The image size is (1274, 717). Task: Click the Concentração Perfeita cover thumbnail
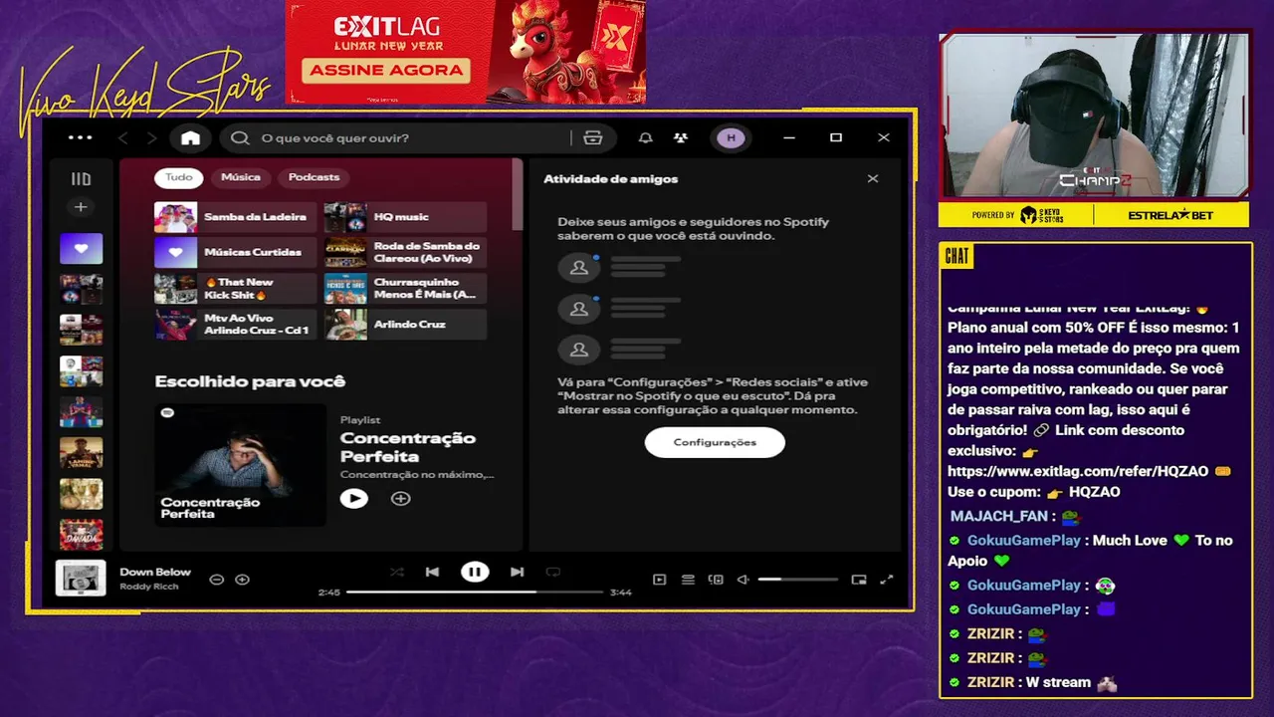coord(240,464)
